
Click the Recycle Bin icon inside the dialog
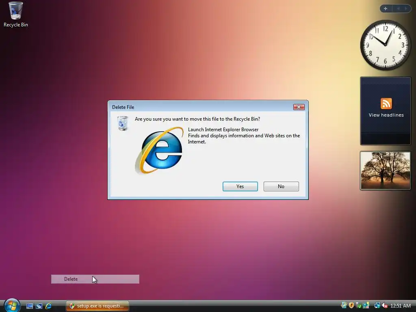click(123, 123)
